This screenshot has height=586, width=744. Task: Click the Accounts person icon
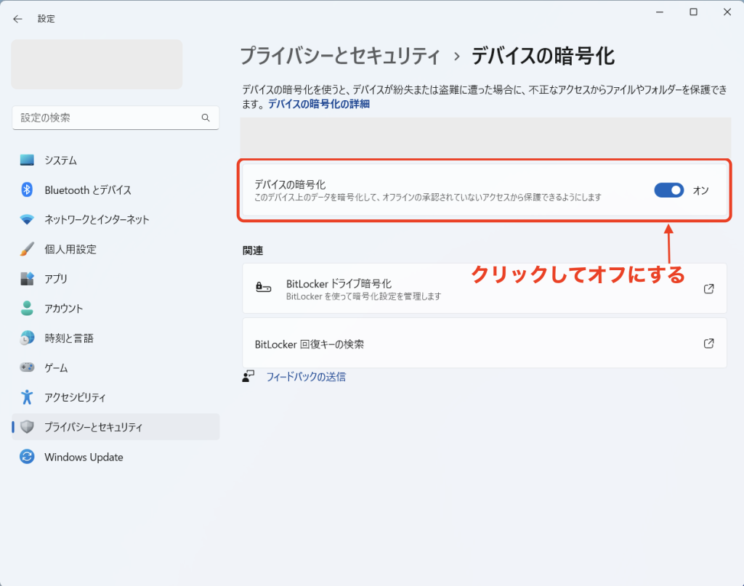pyautogui.click(x=27, y=309)
